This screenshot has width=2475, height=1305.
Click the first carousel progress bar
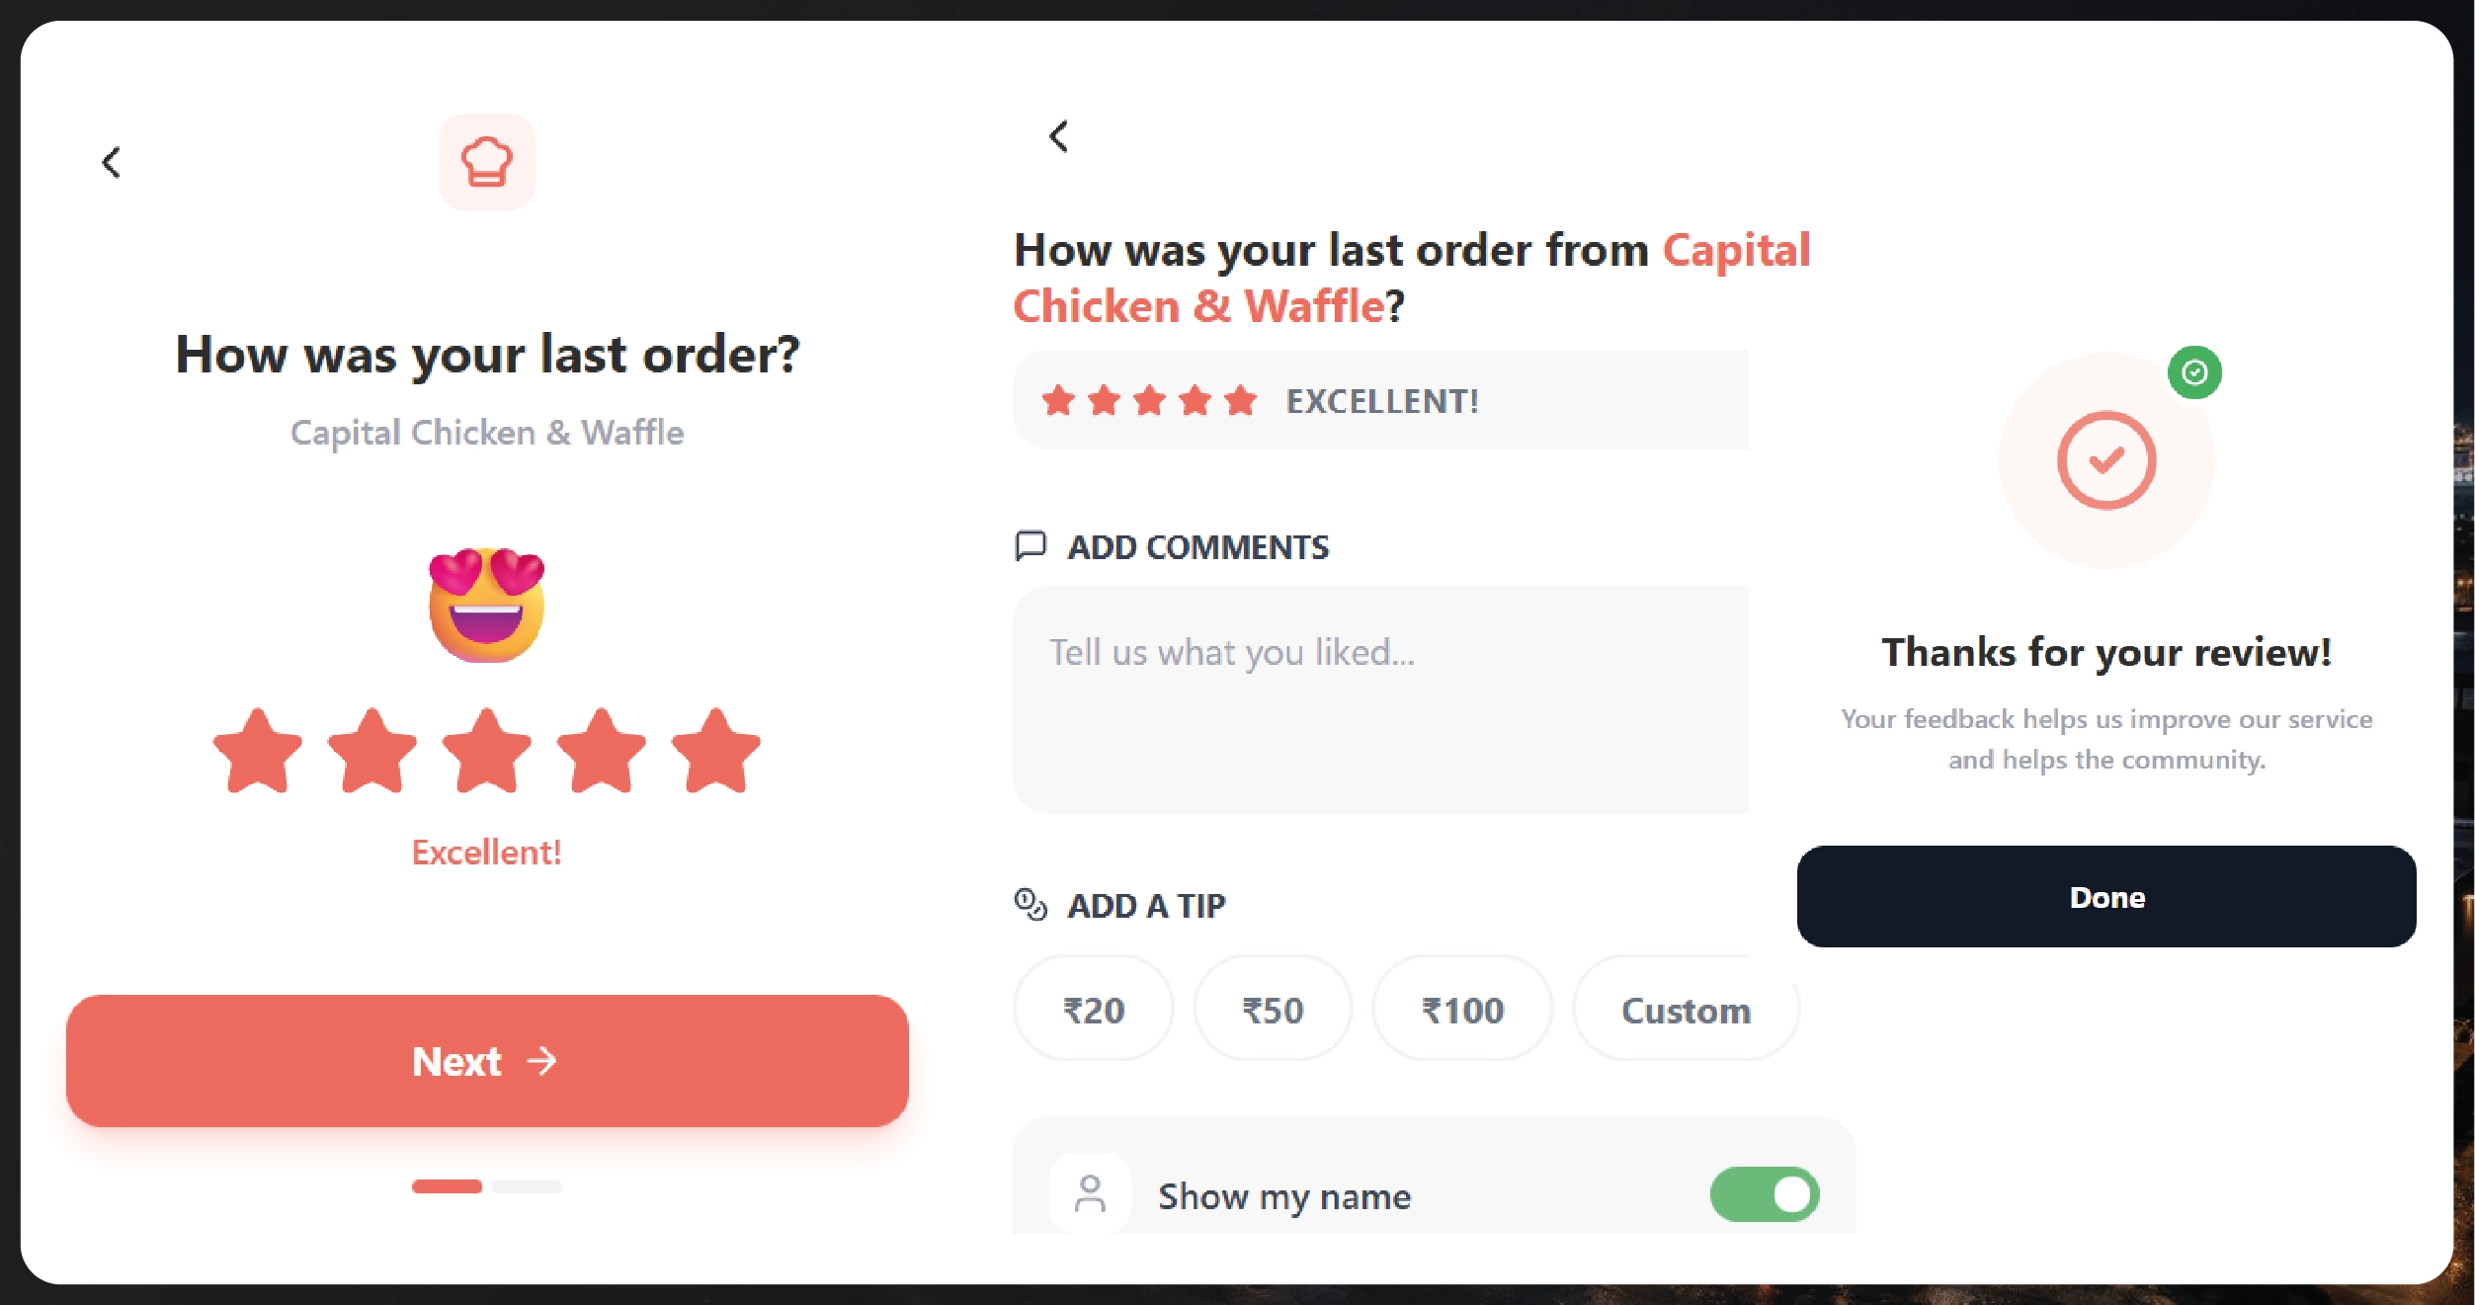[x=447, y=1186]
